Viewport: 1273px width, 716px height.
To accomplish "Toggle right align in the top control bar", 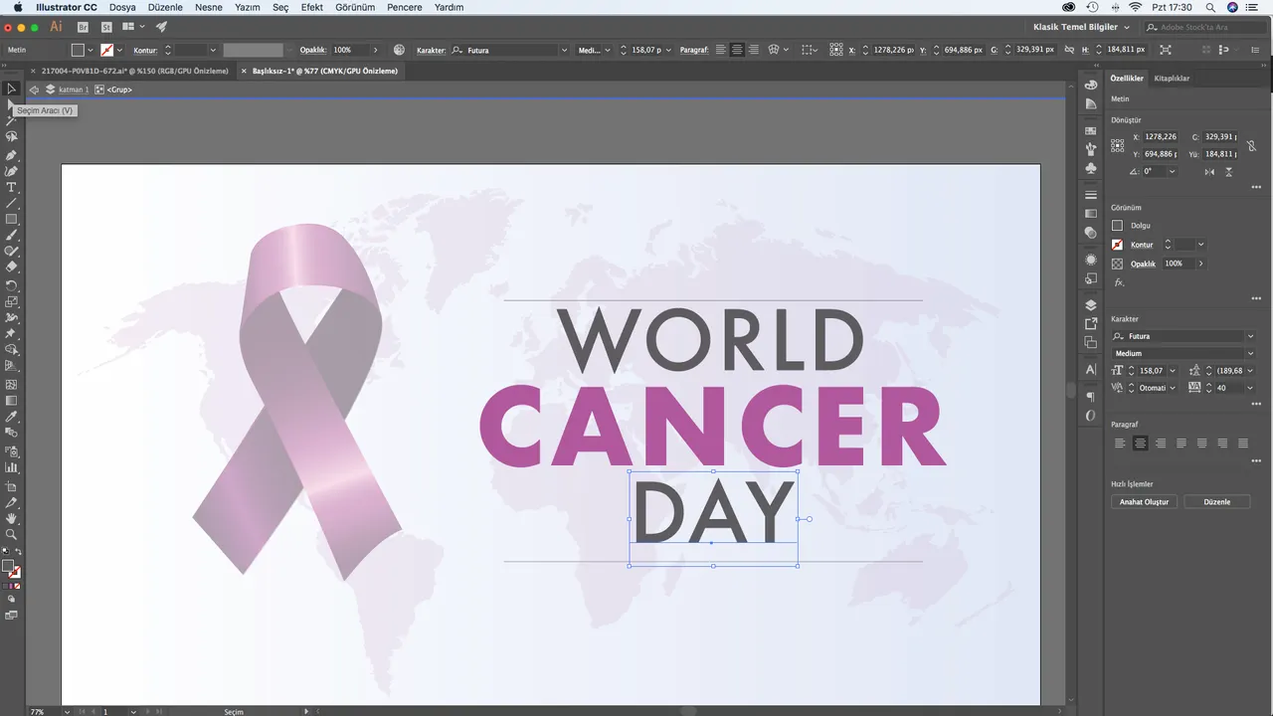I will pyautogui.click(x=754, y=50).
